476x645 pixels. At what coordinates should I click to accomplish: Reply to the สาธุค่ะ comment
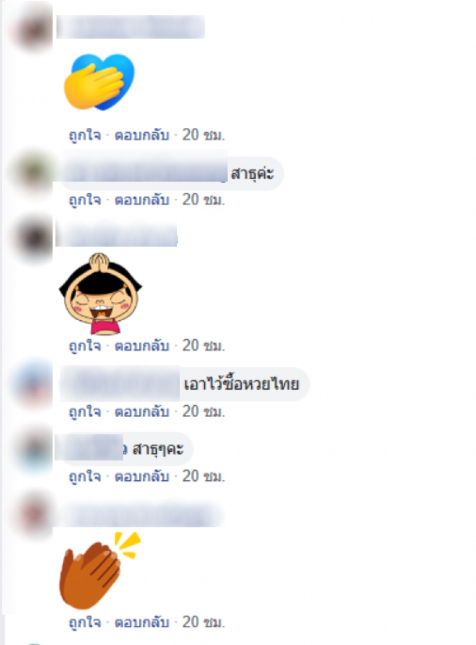pyautogui.click(x=142, y=200)
